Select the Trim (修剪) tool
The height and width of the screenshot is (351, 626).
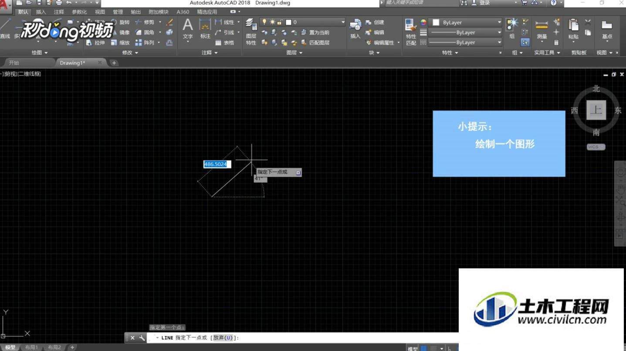pos(145,22)
